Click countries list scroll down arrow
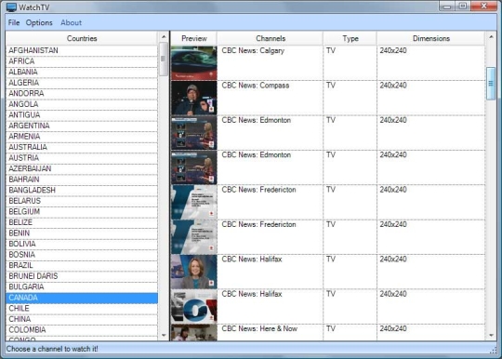The height and width of the screenshot is (359, 502). coord(164,336)
